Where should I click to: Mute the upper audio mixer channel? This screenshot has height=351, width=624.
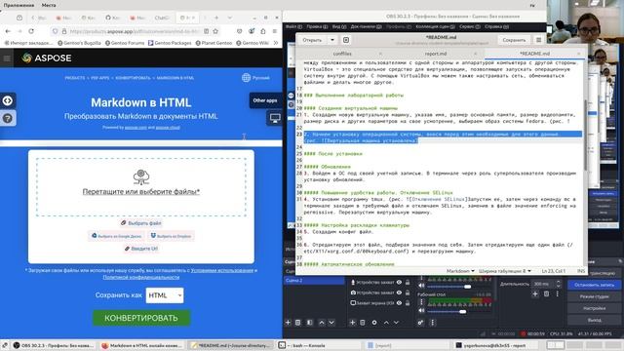pyautogui.click(x=421, y=286)
